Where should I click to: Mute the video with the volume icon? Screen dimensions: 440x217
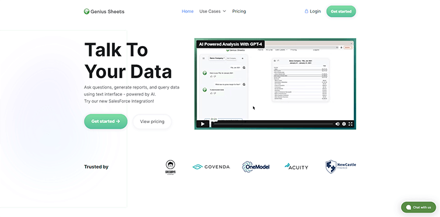coord(337,124)
